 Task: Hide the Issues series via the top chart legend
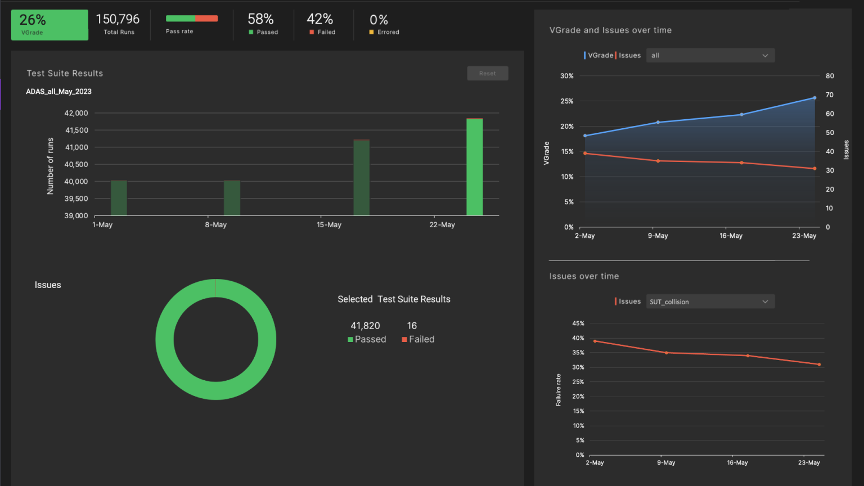click(629, 55)
